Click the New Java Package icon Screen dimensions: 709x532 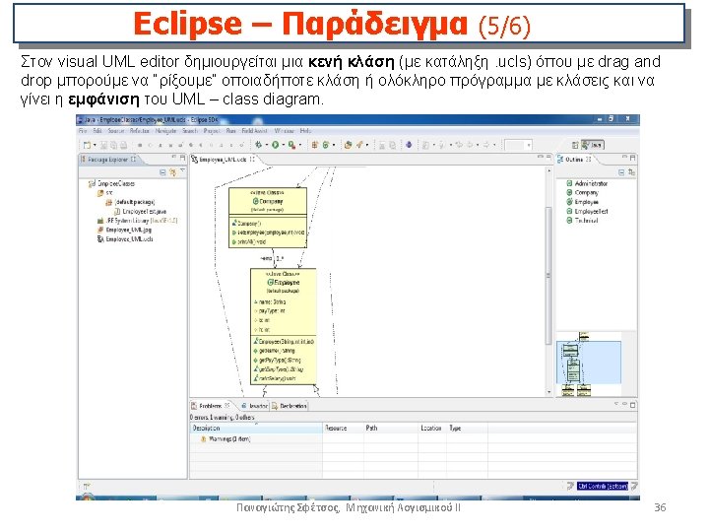315,145
